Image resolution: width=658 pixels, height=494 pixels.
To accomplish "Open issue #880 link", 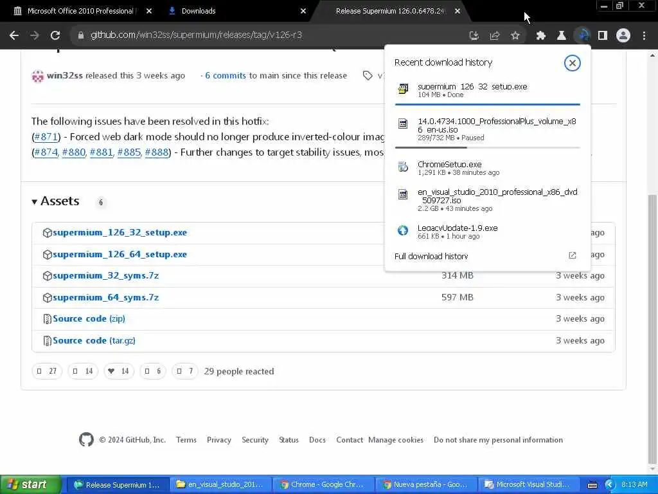I will coord(73,152).
